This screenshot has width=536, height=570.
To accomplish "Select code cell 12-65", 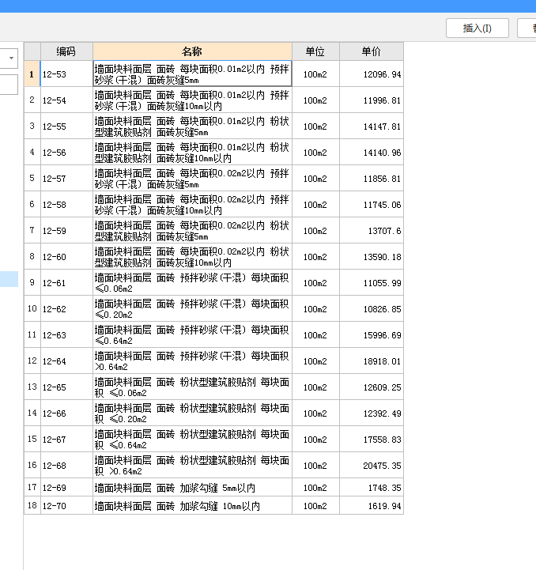I will click(x=66, y=387).
